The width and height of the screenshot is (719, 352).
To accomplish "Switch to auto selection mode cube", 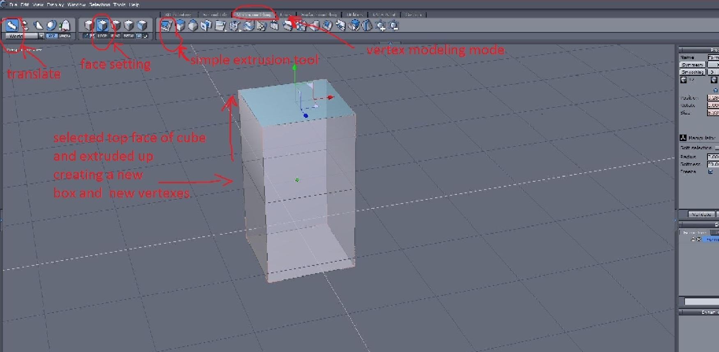I will point(142,25).
